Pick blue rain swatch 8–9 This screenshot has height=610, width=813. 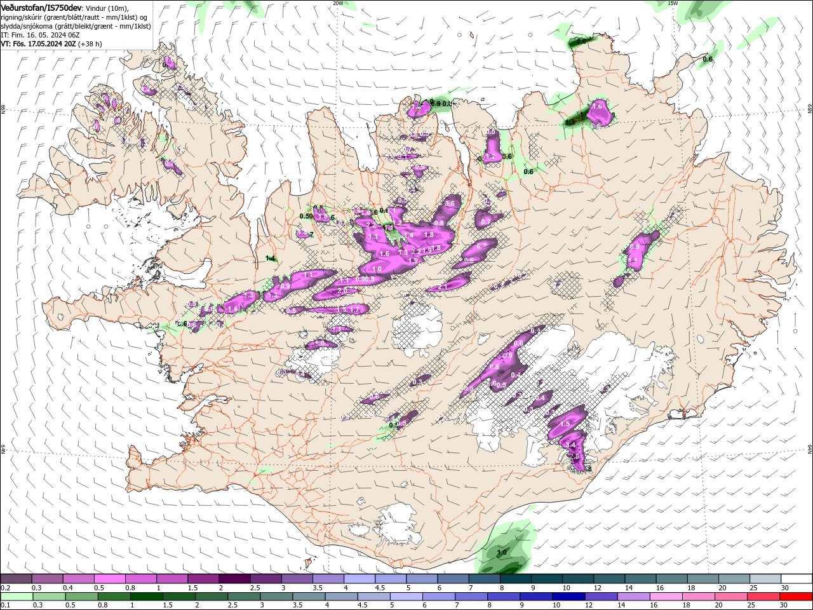point(503,597)
